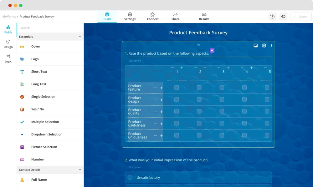313x187 pixels.
Task: Collapse the Contact Details section
Action: click(80, 170)
